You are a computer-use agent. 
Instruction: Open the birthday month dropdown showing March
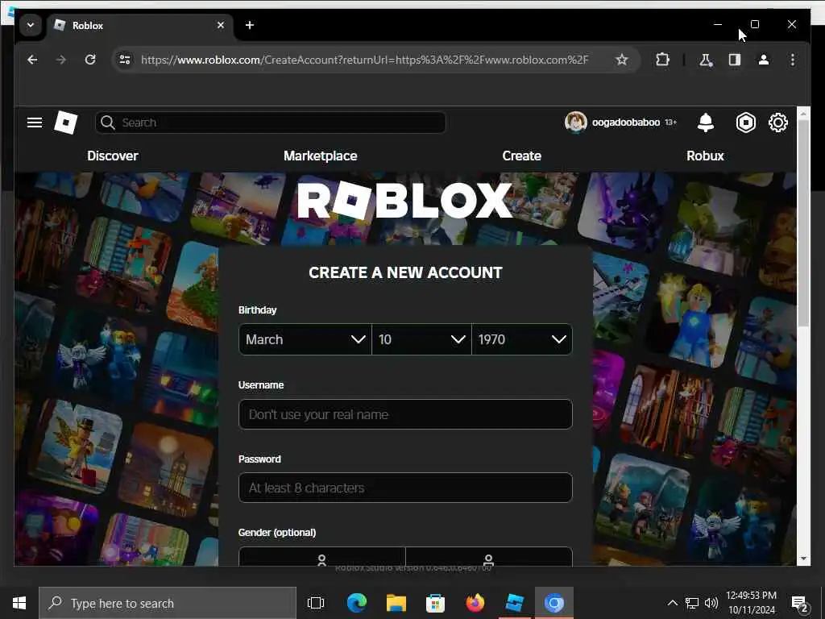[305, 339]
